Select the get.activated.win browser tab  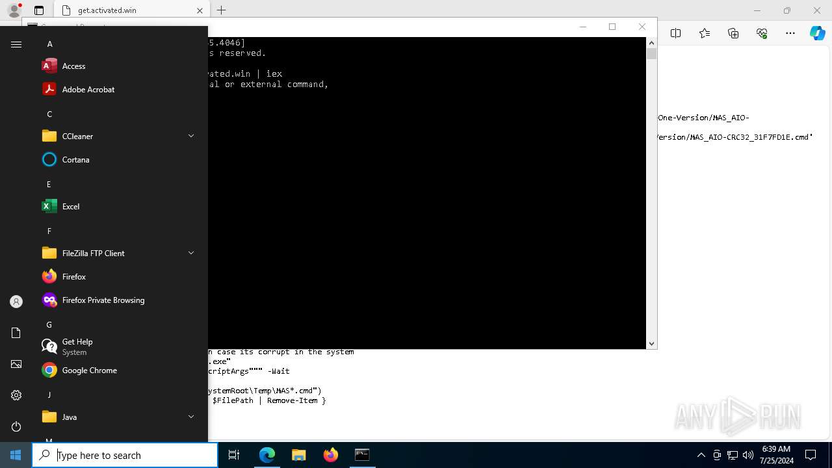coord(131,10)
